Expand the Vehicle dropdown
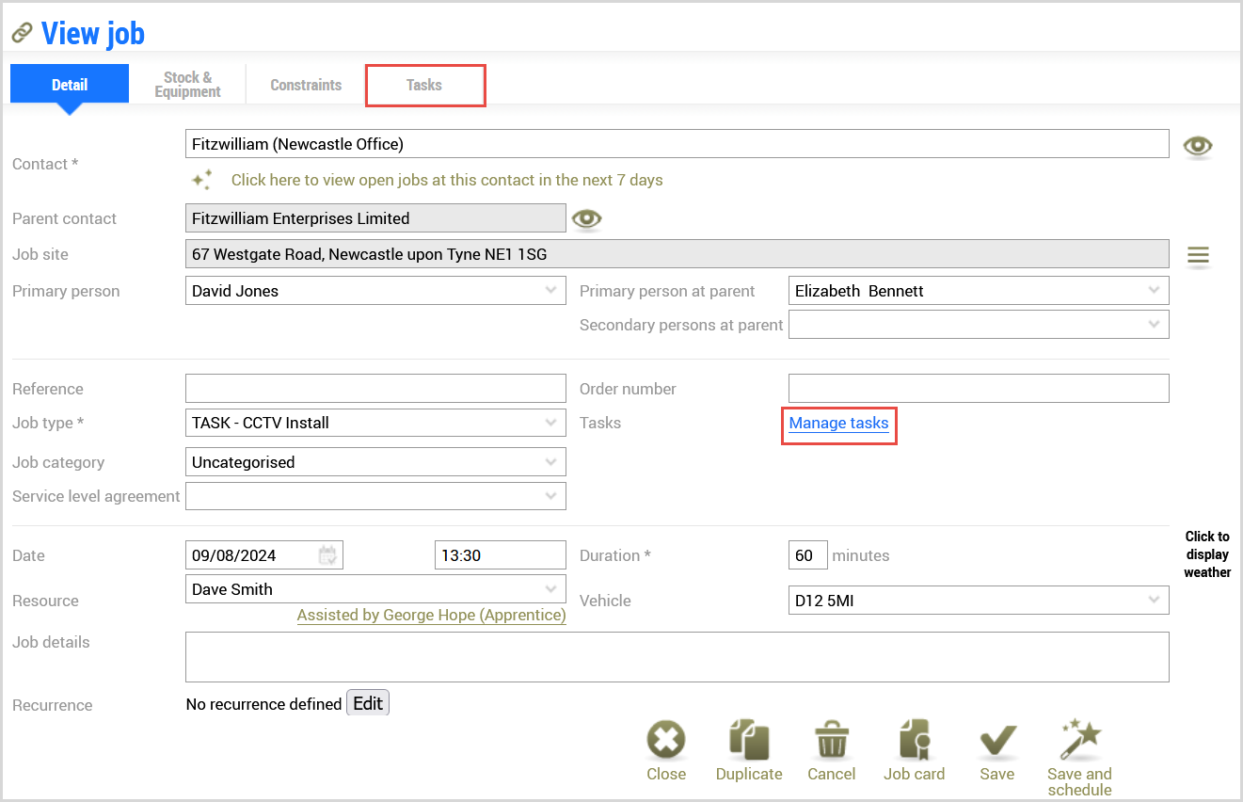 click(x=1154, y=601)
